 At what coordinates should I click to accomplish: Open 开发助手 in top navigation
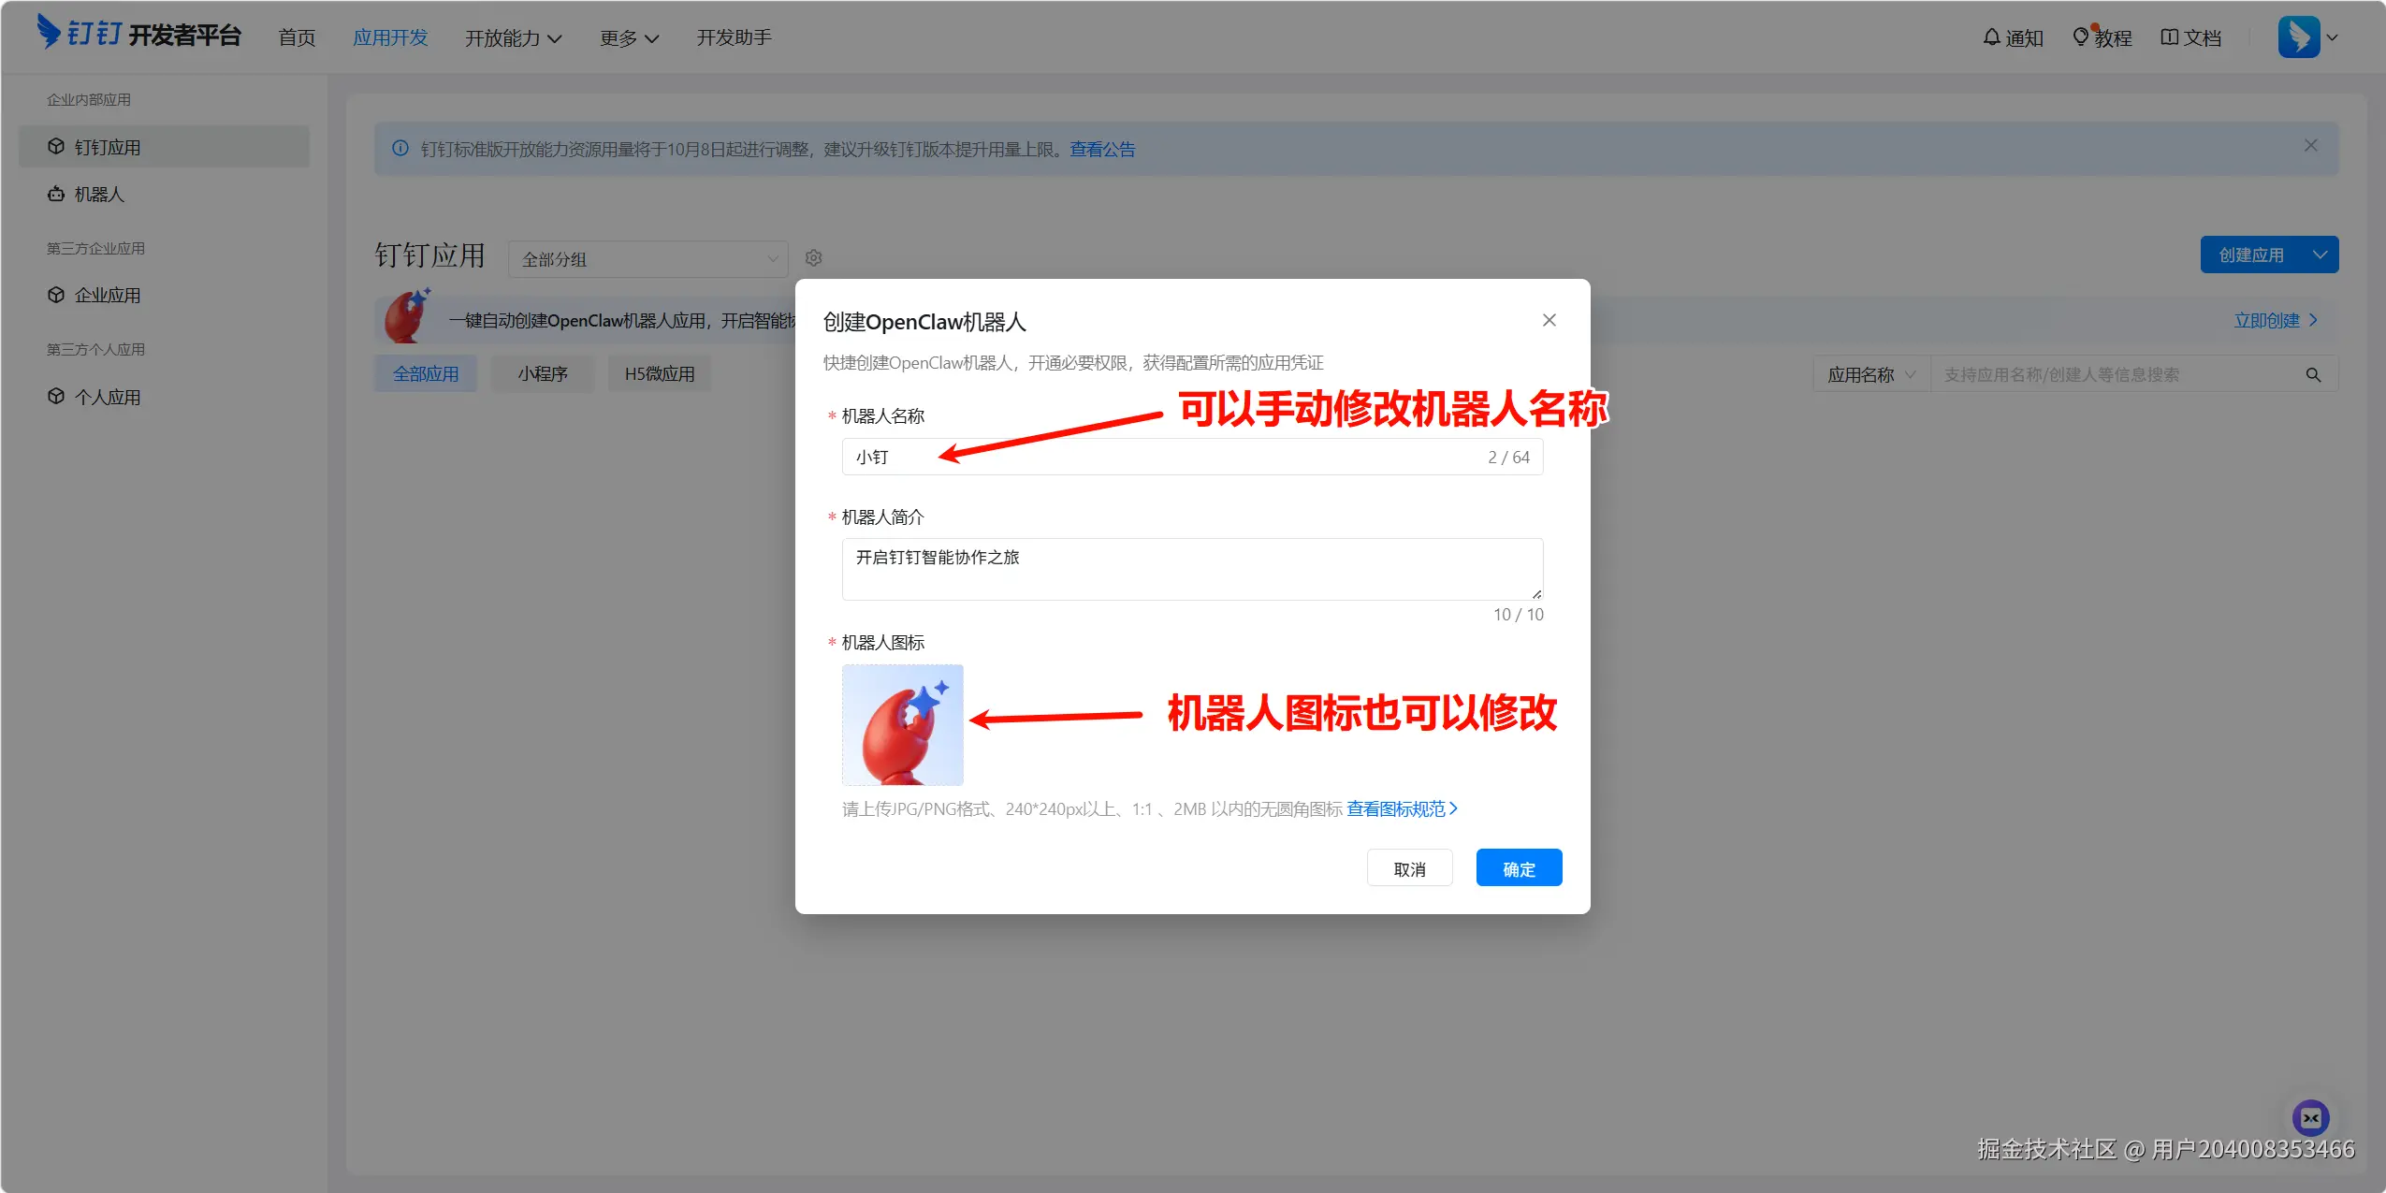point(734,37)
